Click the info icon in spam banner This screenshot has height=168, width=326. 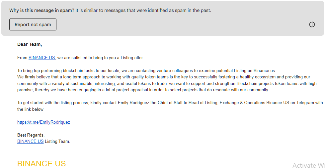[x=312, y=24]
